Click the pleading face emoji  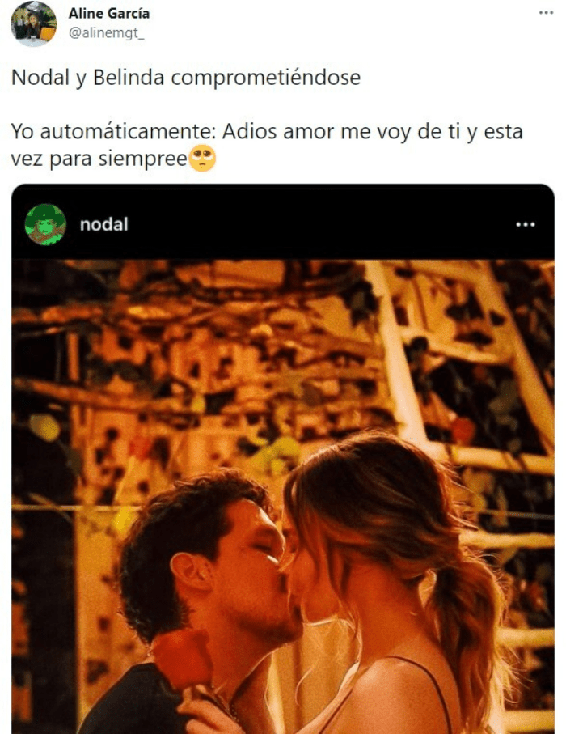tap(202, 159)
